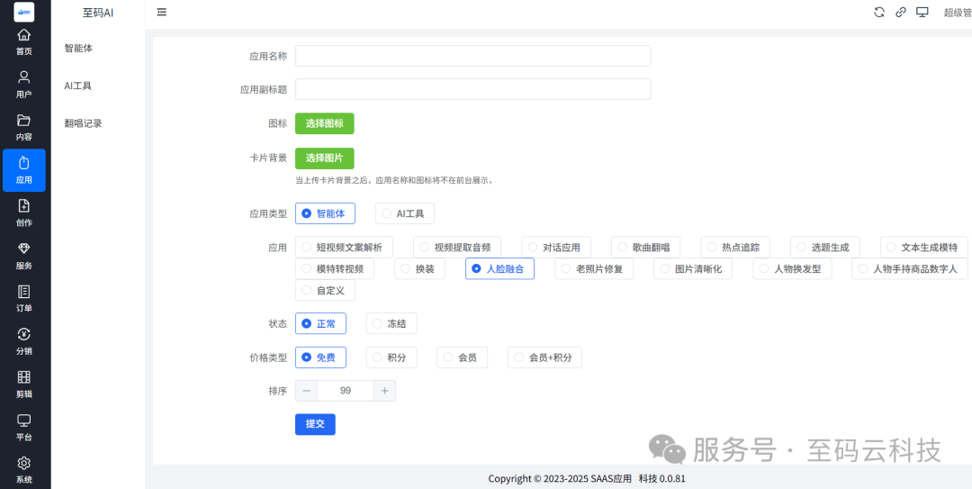Image resolution: width=972 pixels, height=489 pixels.
Task: Open the 首页 home sidebar icon
Action: 24,41
